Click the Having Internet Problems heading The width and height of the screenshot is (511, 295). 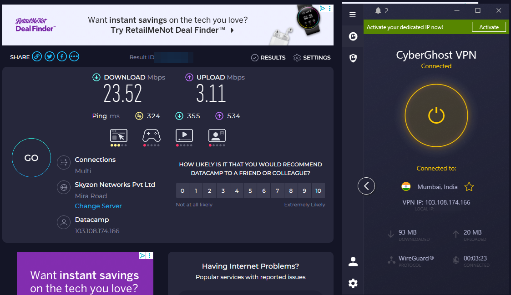[x=250, y=266]
